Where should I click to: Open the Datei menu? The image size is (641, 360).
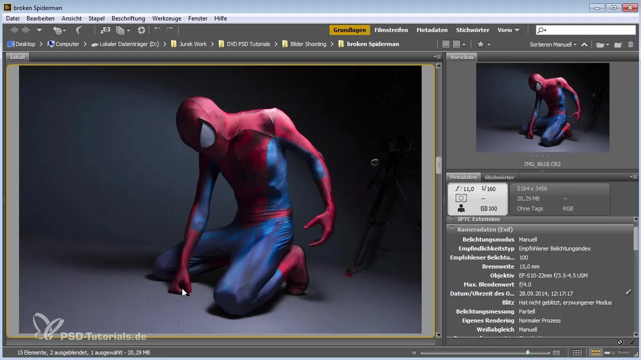coord(13,18)
